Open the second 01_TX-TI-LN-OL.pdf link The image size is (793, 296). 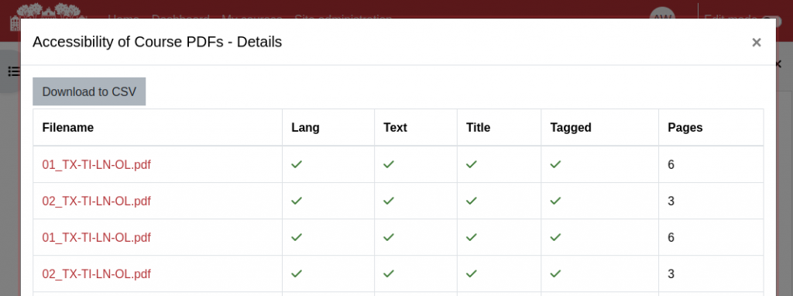tap(96, 237)
